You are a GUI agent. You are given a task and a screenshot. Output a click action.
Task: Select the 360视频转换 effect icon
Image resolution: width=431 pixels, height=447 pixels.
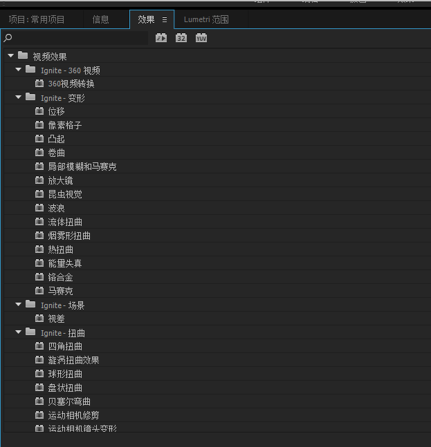[x=39, y=83]
